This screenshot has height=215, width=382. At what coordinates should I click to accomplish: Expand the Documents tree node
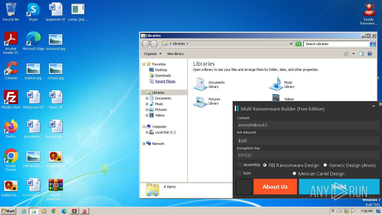coord(147,98)
